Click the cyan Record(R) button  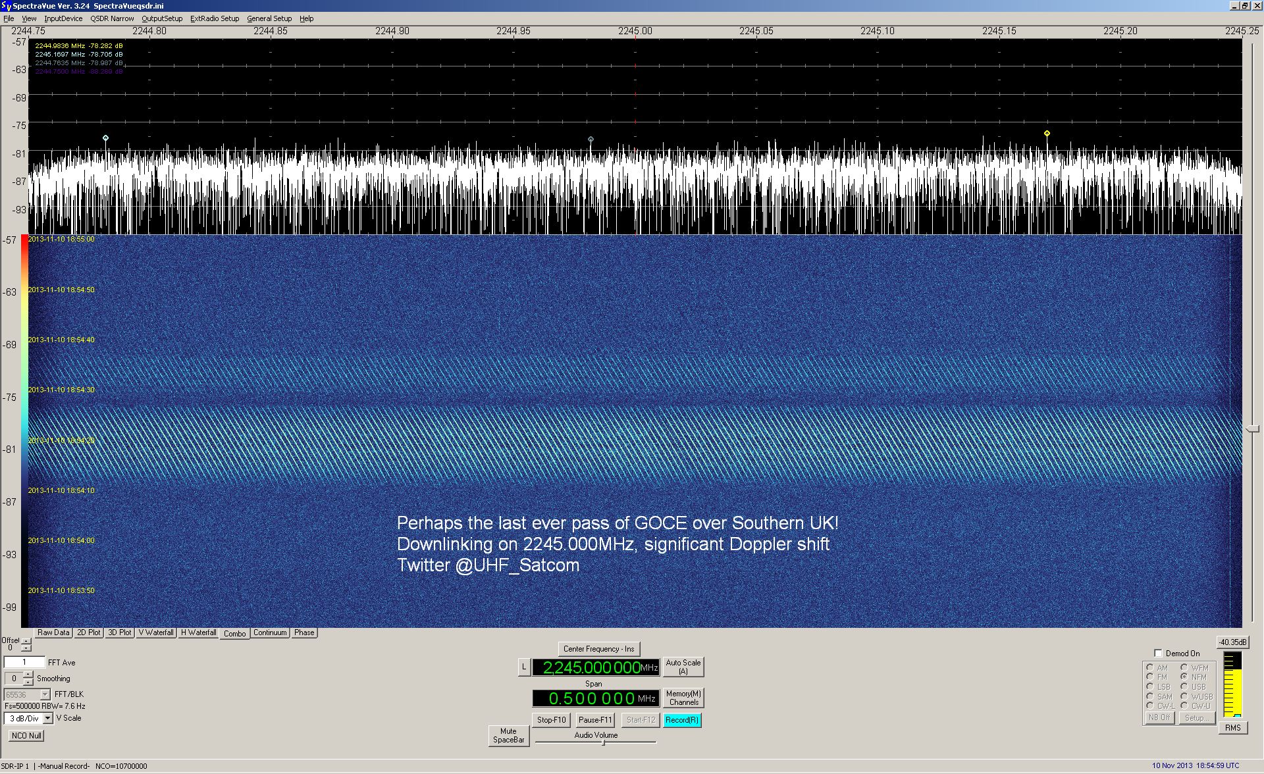(x=681, y=720)
